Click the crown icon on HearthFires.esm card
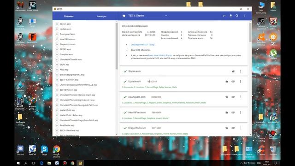 (x=227, y=113)
